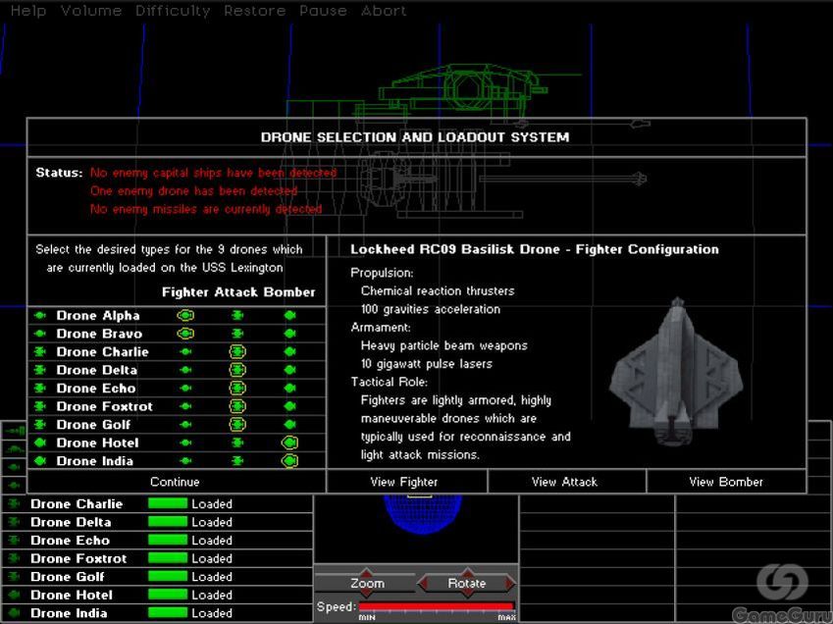
Task: Select Drone Hotel in background status list
Action: coord(72,595)
